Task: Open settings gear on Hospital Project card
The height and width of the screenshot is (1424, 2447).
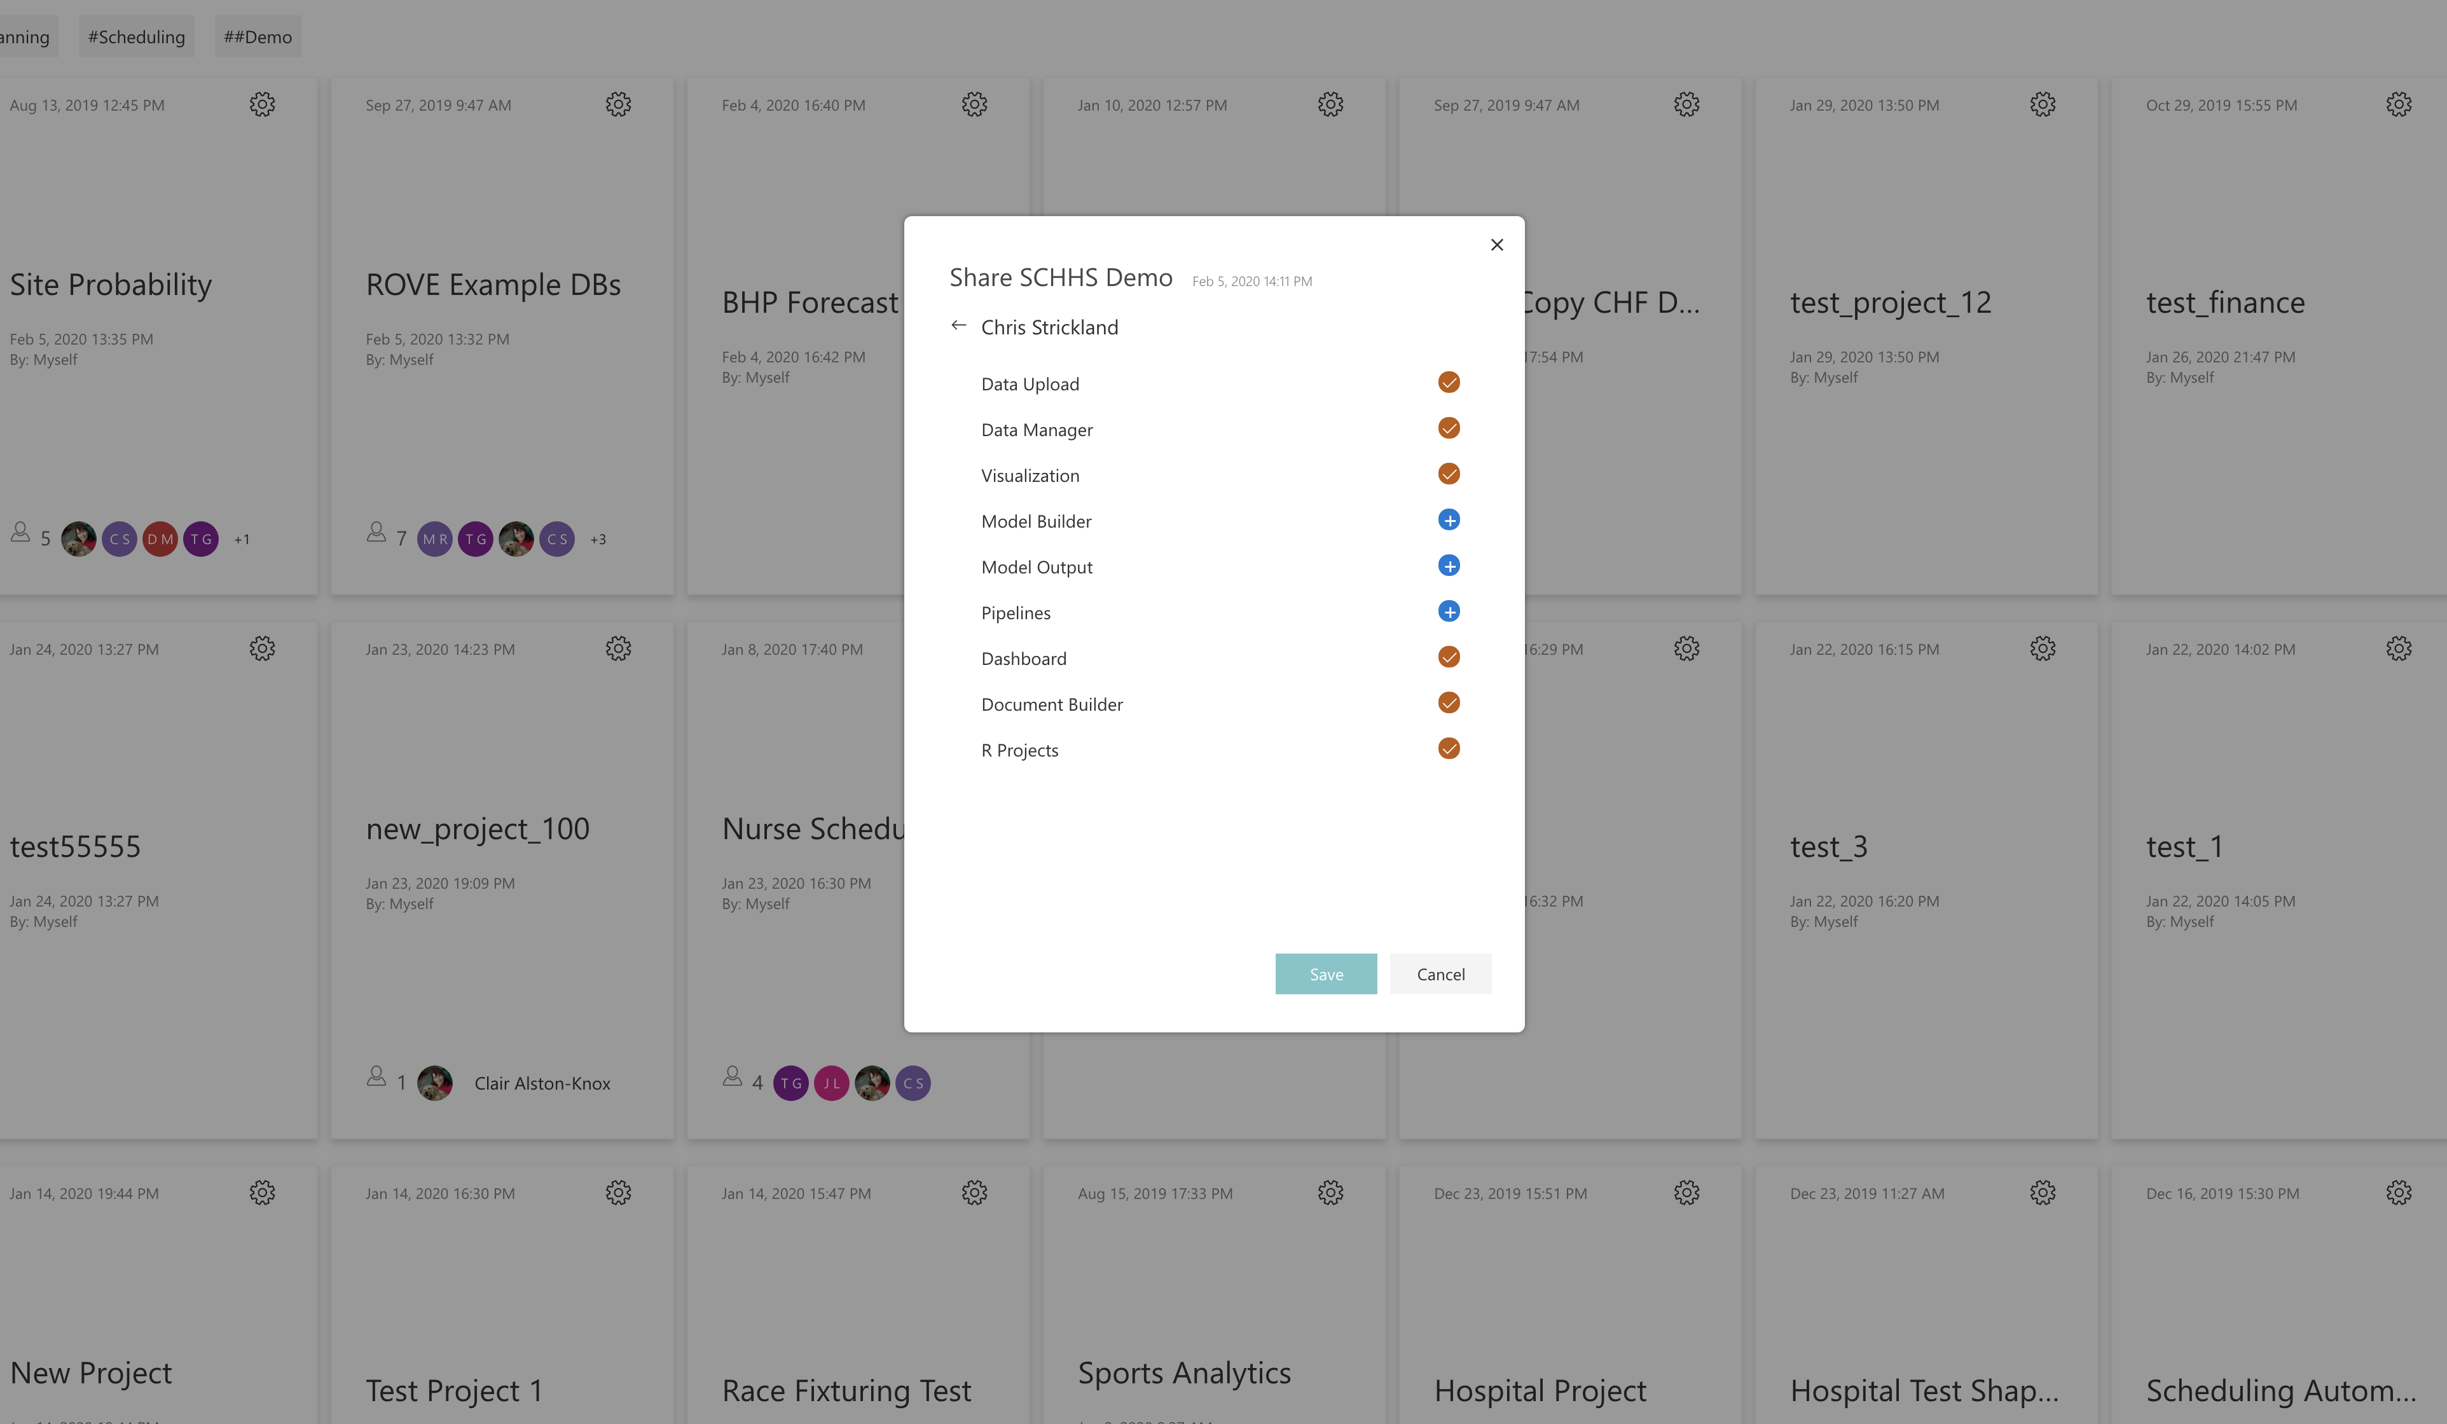Action: tap(1686, 1193)
